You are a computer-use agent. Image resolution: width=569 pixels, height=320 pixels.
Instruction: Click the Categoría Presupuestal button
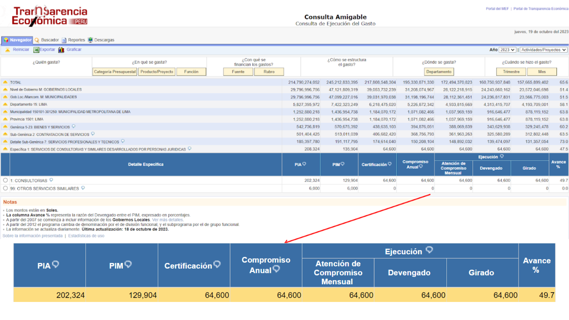(115, 72)
